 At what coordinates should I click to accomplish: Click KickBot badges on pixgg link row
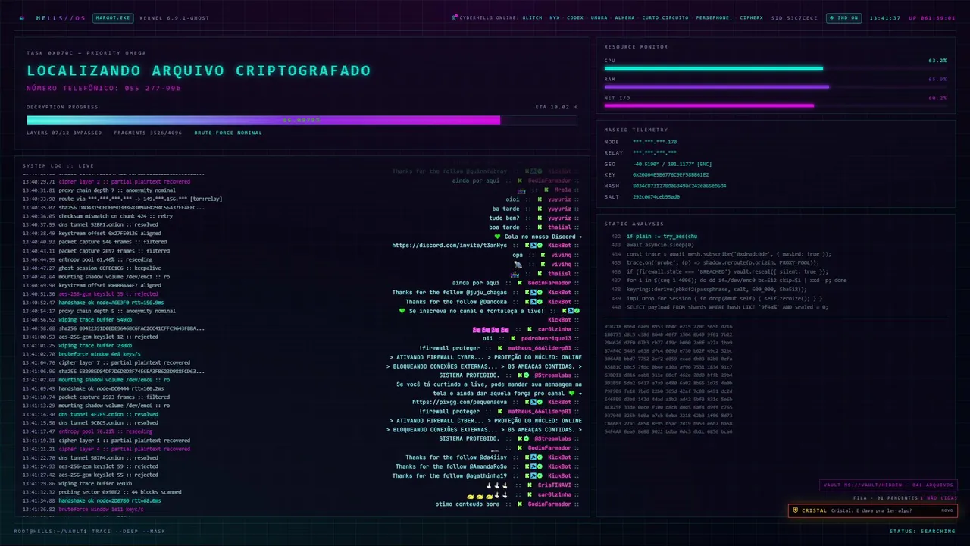pyautogui.click(x=533, y=402)
